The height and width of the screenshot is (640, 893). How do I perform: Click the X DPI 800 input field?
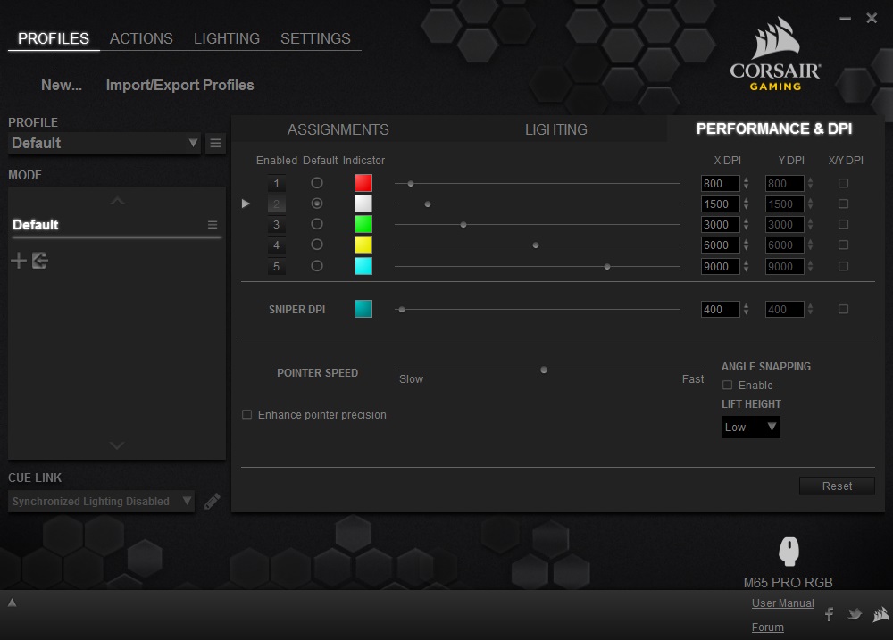pos(721,183)
